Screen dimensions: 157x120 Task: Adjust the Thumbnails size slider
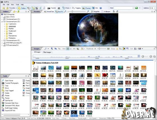(x=99, y=49)
